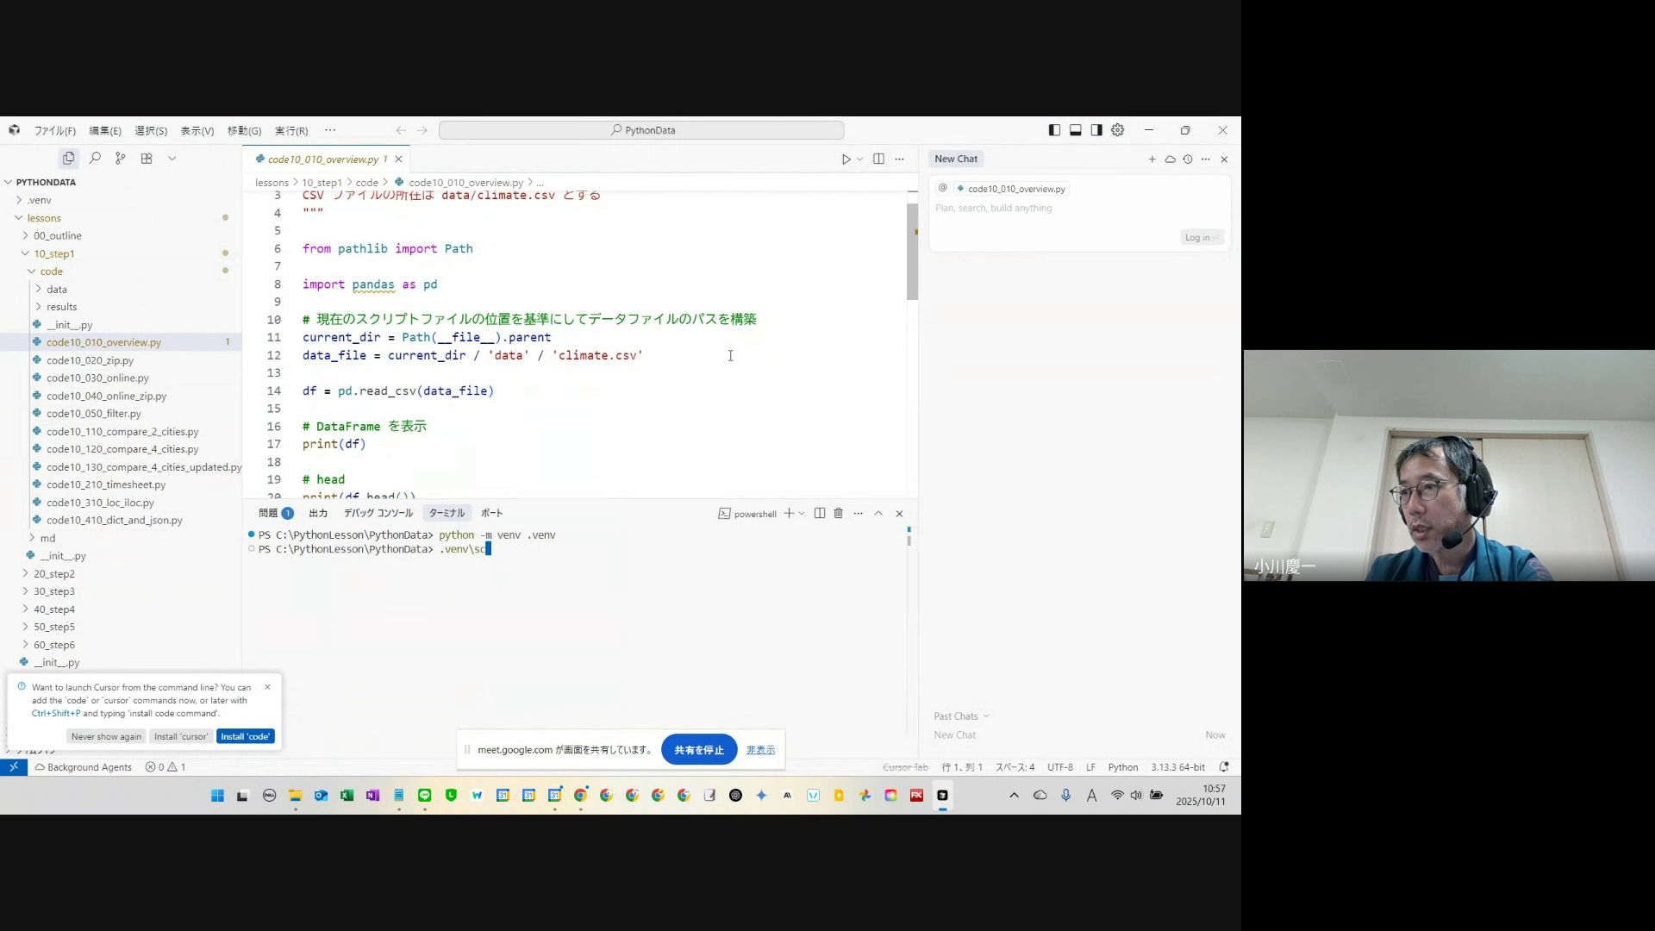Show chat history clock icon
Viewport: 1655px width, 931px height.
click(1188, 159)
